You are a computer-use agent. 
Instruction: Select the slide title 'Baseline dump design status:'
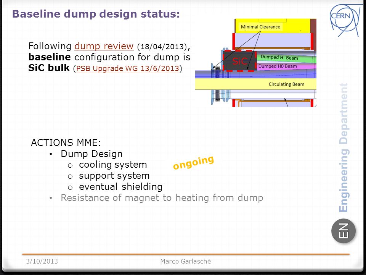tap(96, 14)
